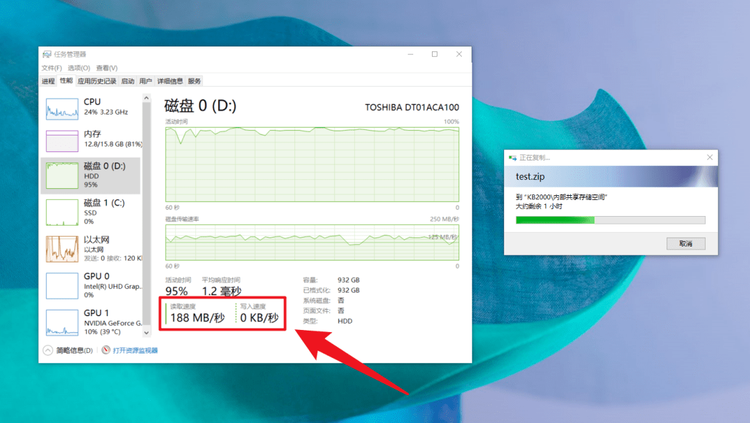Cancel the test.zip copy operation
This screenshot has height=423, width=750.
click(x=686, y=243)
